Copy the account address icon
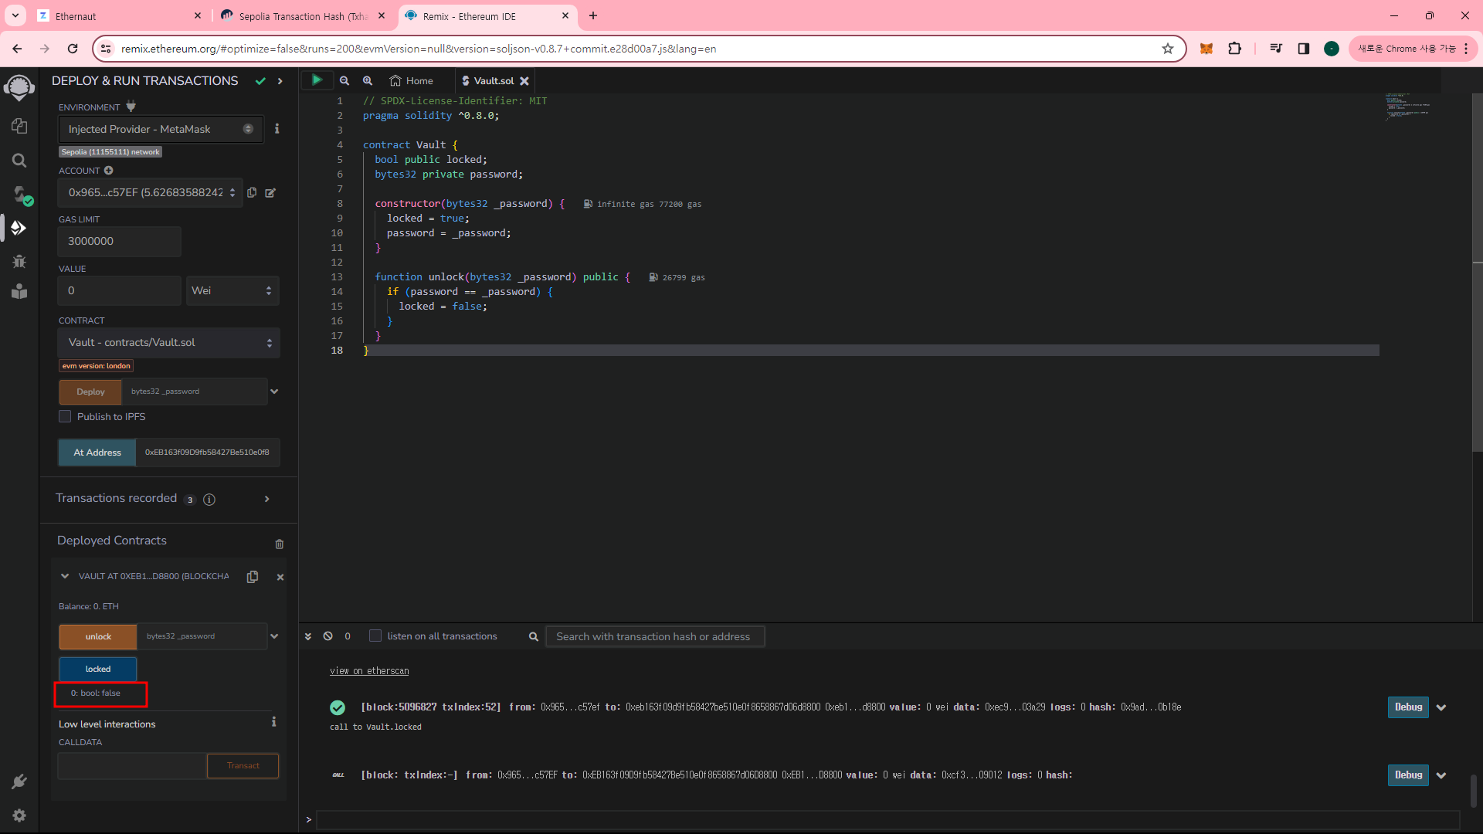1483x834 pixels. click(252, 192)
